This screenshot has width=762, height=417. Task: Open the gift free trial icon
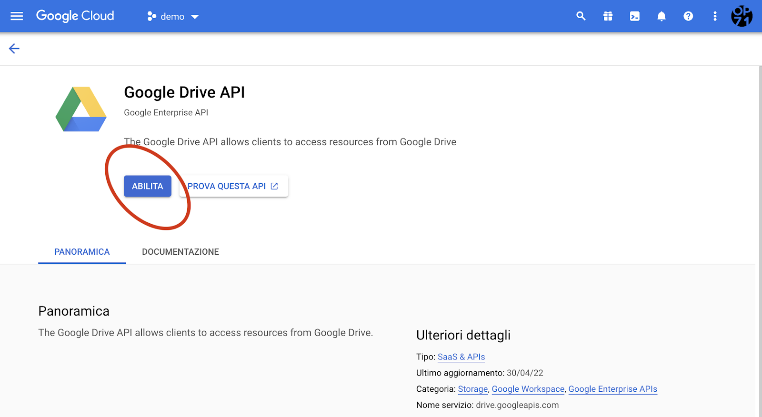point(608,16)
